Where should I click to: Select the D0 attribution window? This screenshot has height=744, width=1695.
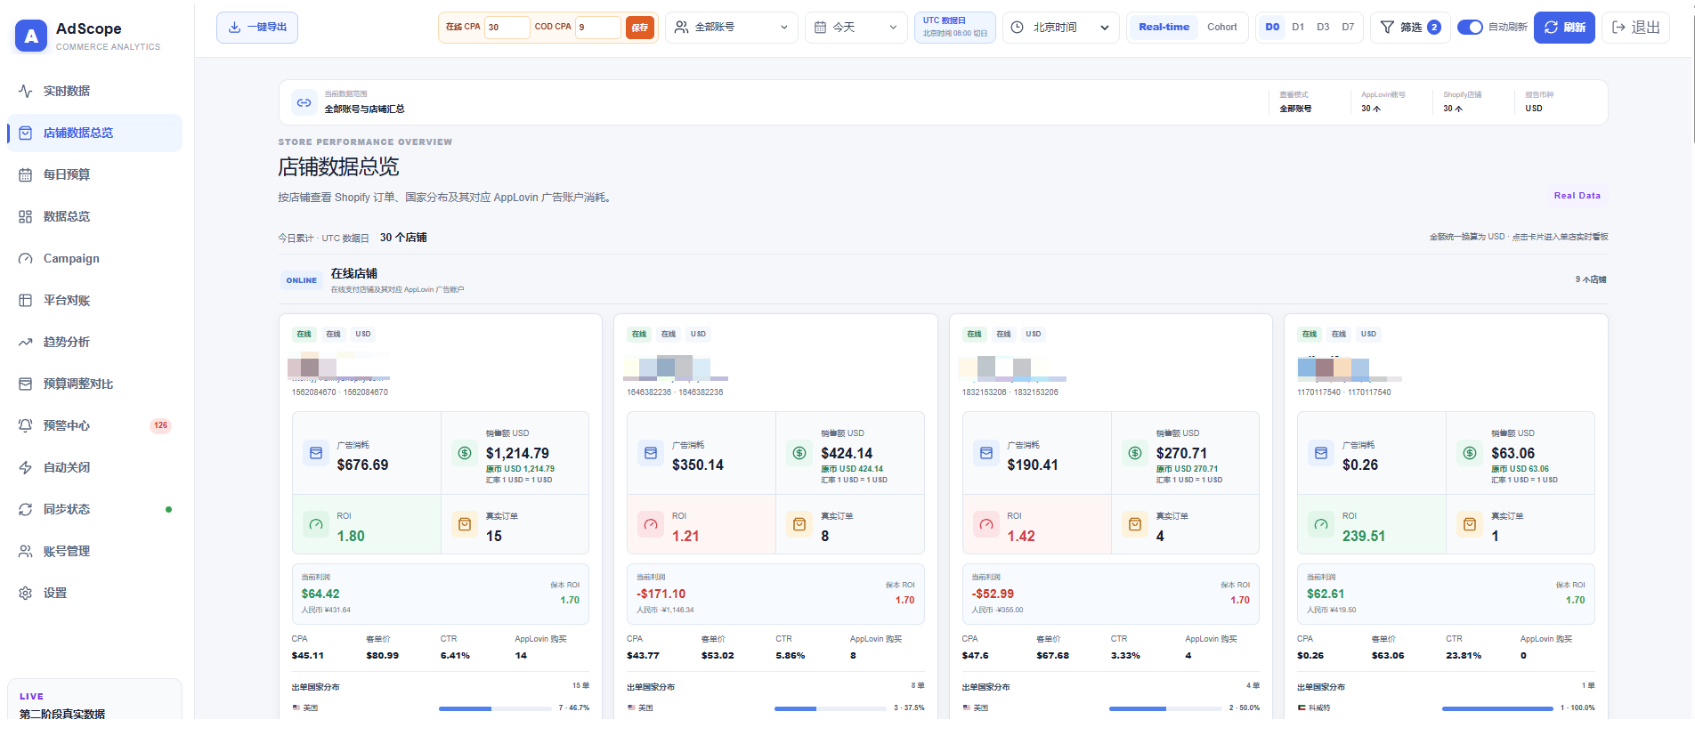click(1272, 28)
